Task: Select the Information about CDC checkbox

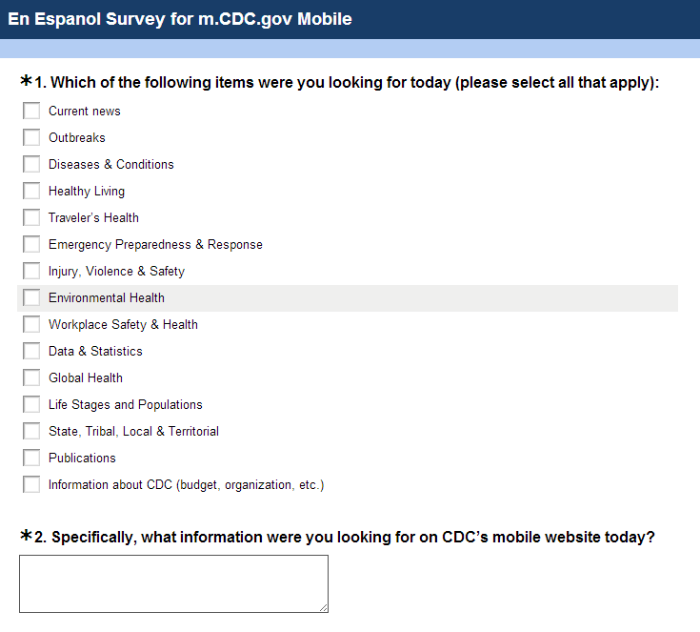Action: click(x=31, y=484)
